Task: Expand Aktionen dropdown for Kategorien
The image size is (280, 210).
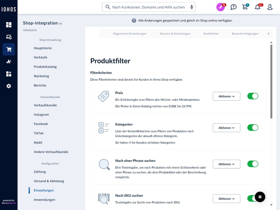Action: pos(226,128)
